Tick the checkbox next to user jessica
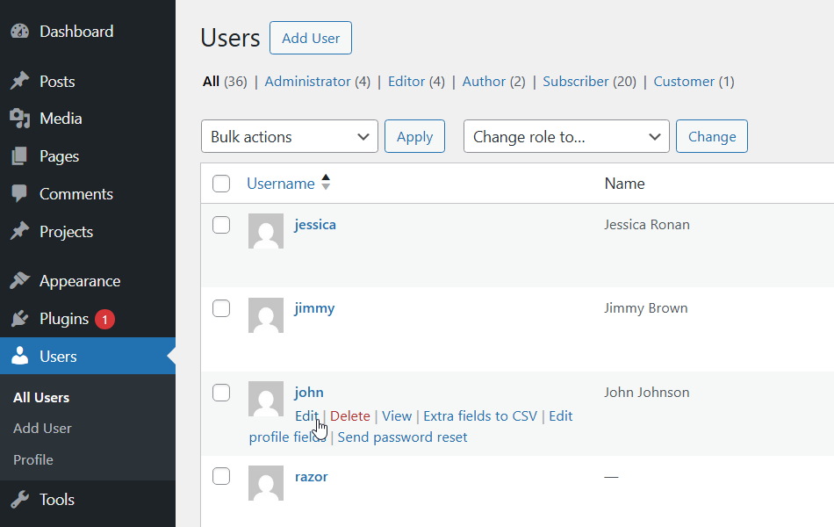 [221, 224]
